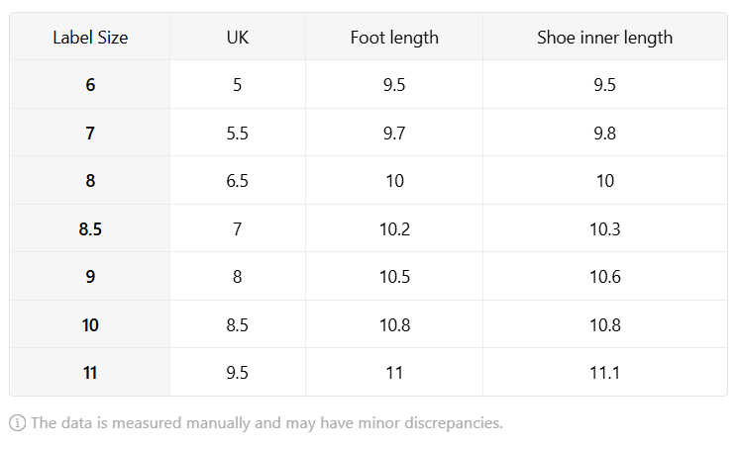This screenshot has width=738, height=449.
Task: Click shoe inner length 9.8 value
Action: 605,134
